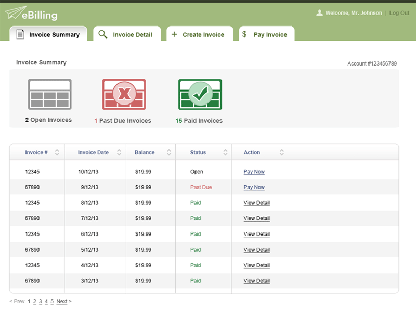
Task: Click the document icon on Invoice Summary tab
Action: [x=20, y=34]
